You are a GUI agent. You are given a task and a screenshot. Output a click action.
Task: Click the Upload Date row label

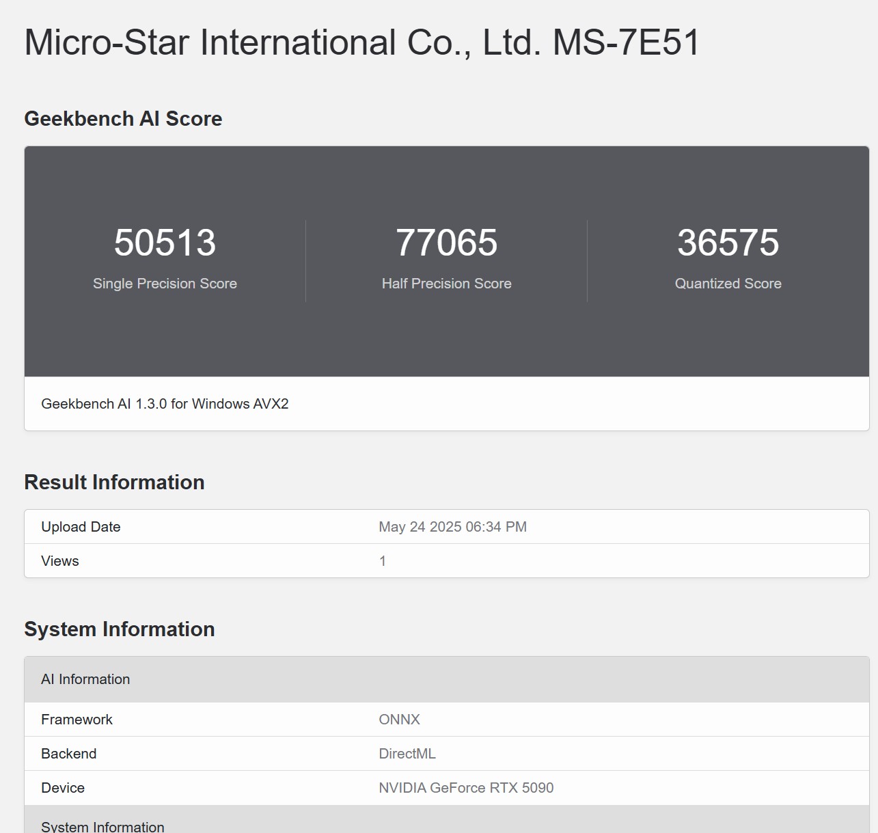click(x=81, y=527)
